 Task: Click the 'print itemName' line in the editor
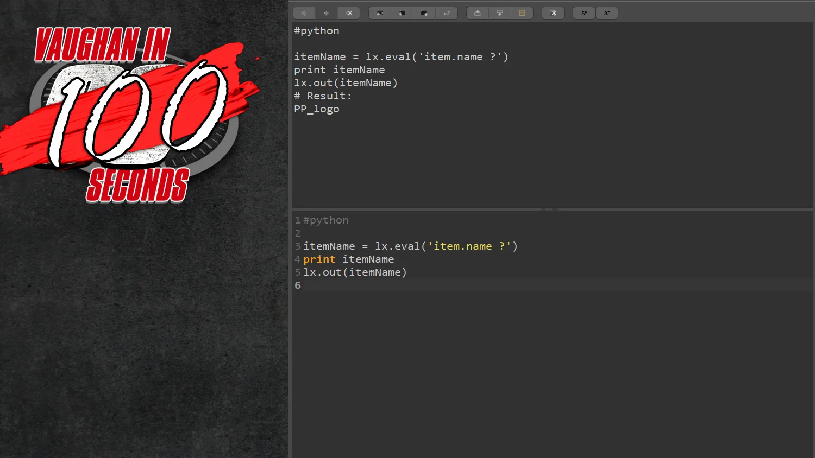point(348,259)
